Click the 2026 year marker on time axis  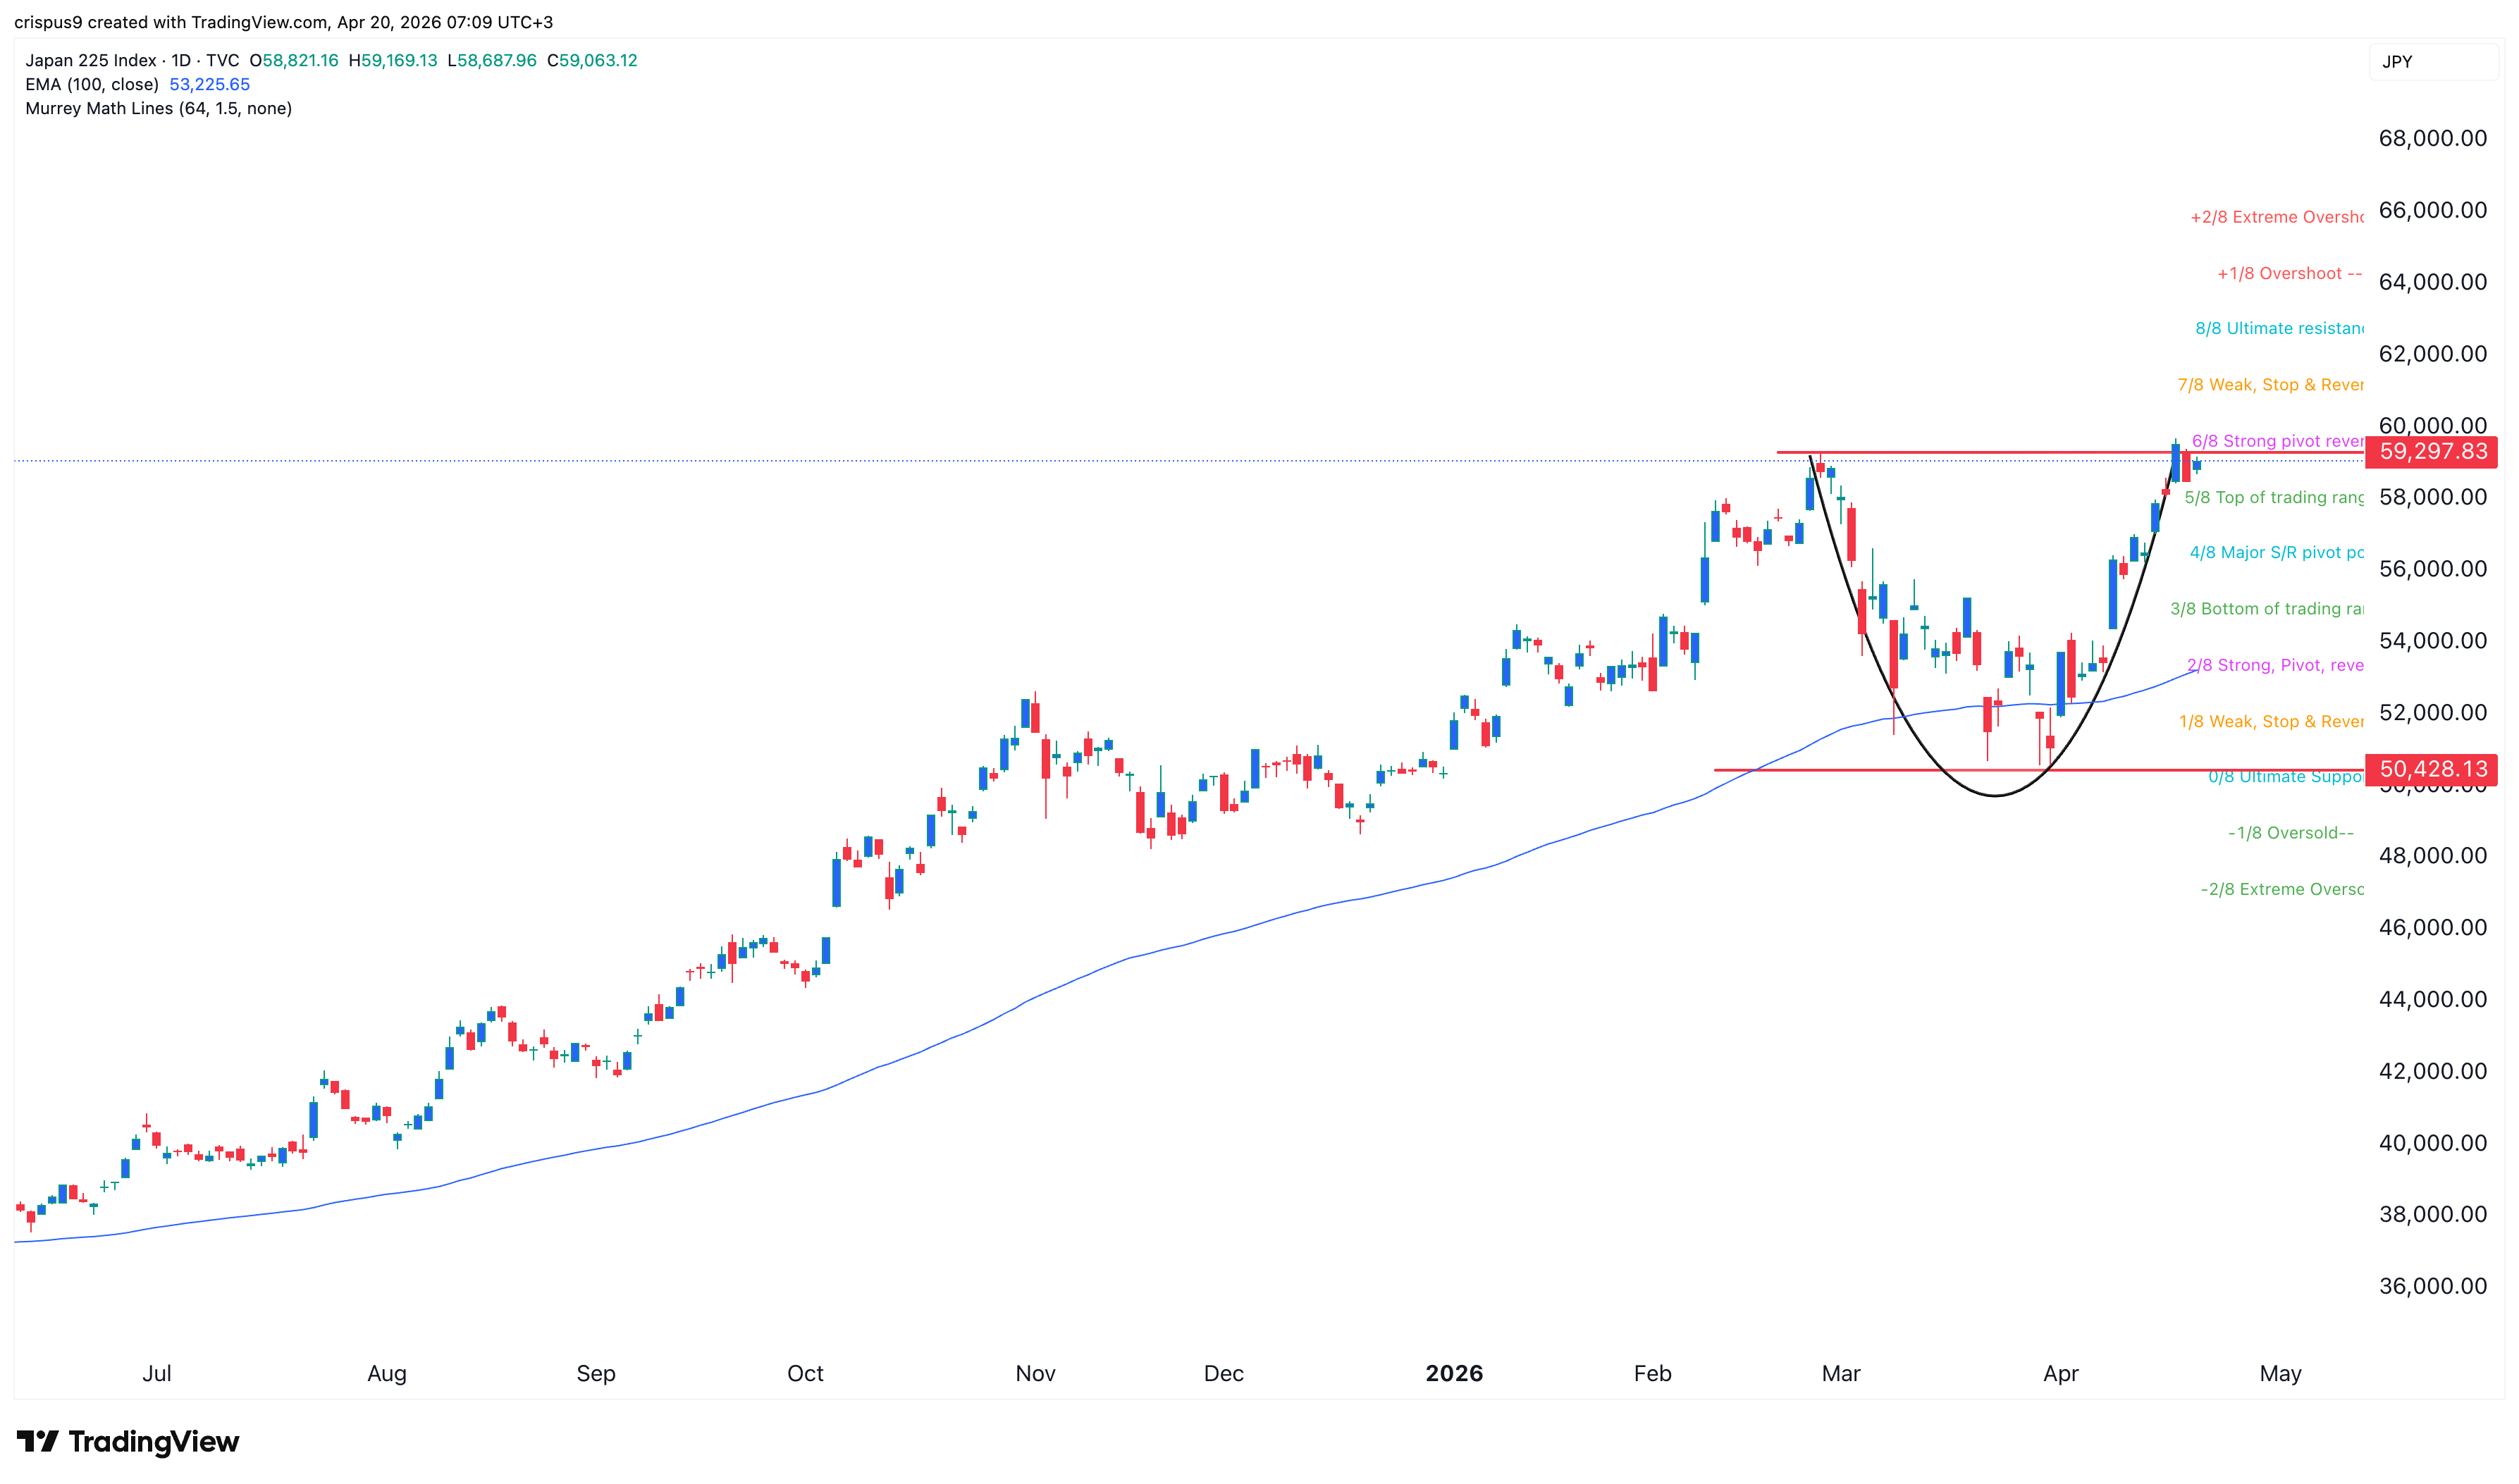click(1454, 1373)
